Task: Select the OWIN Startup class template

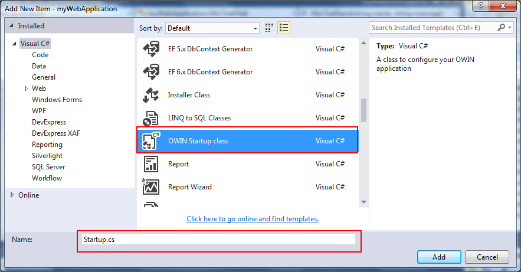Action: click(x=247, y=141)
